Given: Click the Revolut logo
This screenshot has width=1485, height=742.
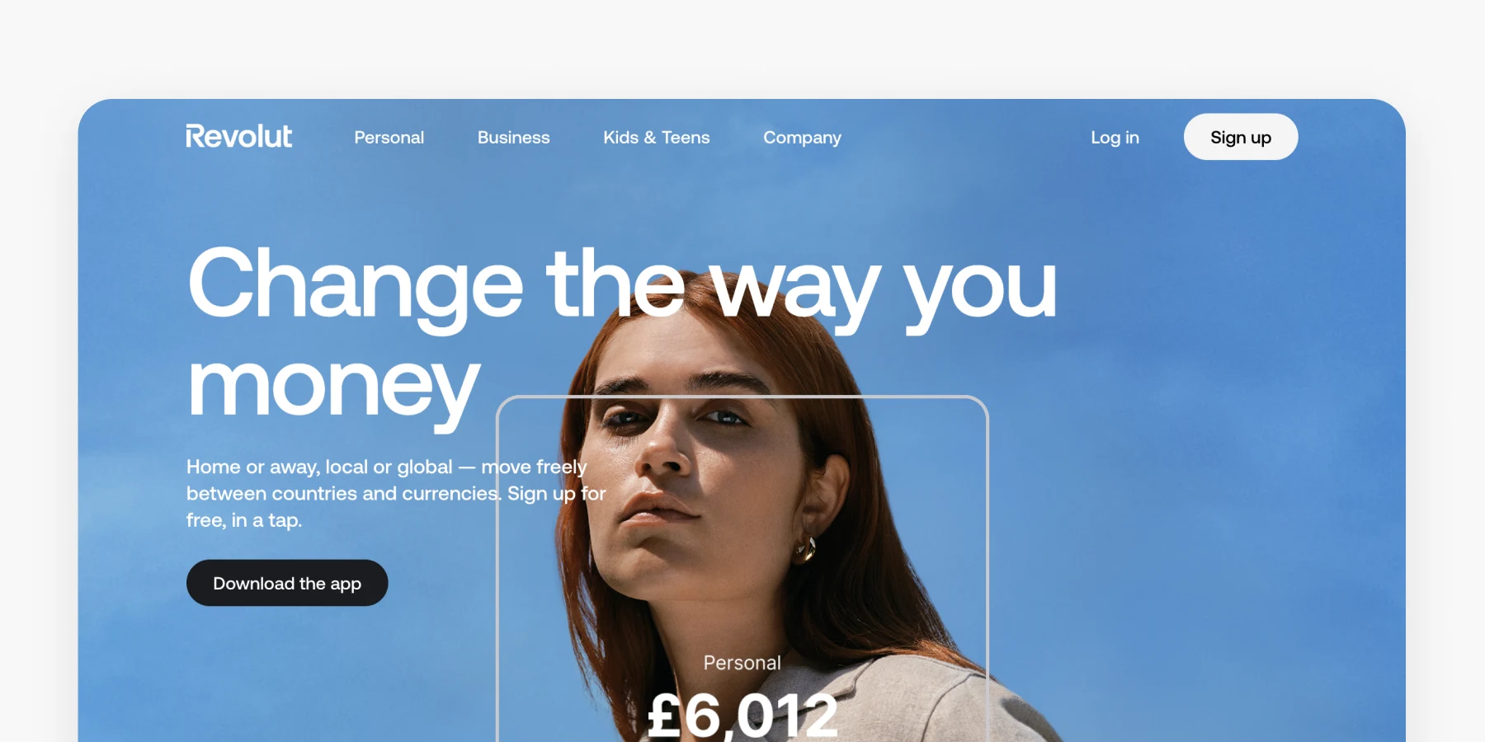Looking at the screenshot, I should (238, 136).
